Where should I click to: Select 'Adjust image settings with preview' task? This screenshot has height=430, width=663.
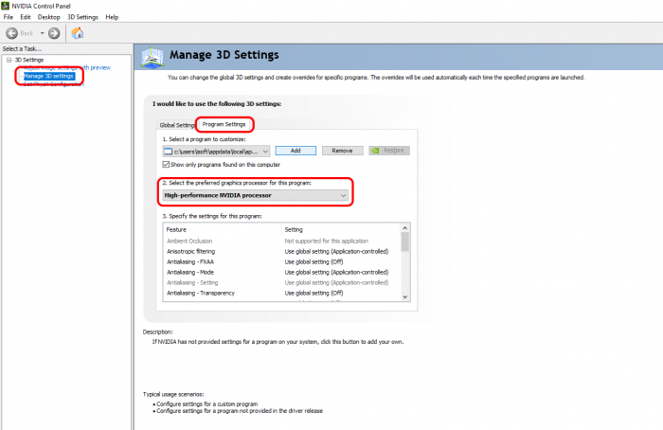66,67
